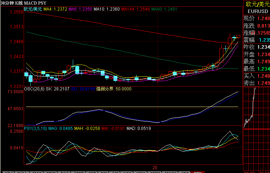Click the 73.5008 oscillator axis label
Screen dimensions: 270x173
15,92
